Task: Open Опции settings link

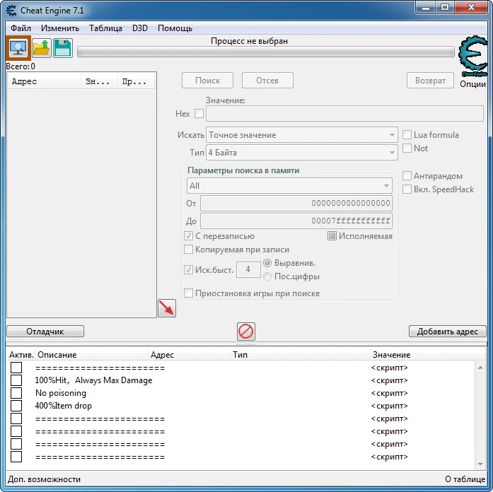Action: coord(472,84)
